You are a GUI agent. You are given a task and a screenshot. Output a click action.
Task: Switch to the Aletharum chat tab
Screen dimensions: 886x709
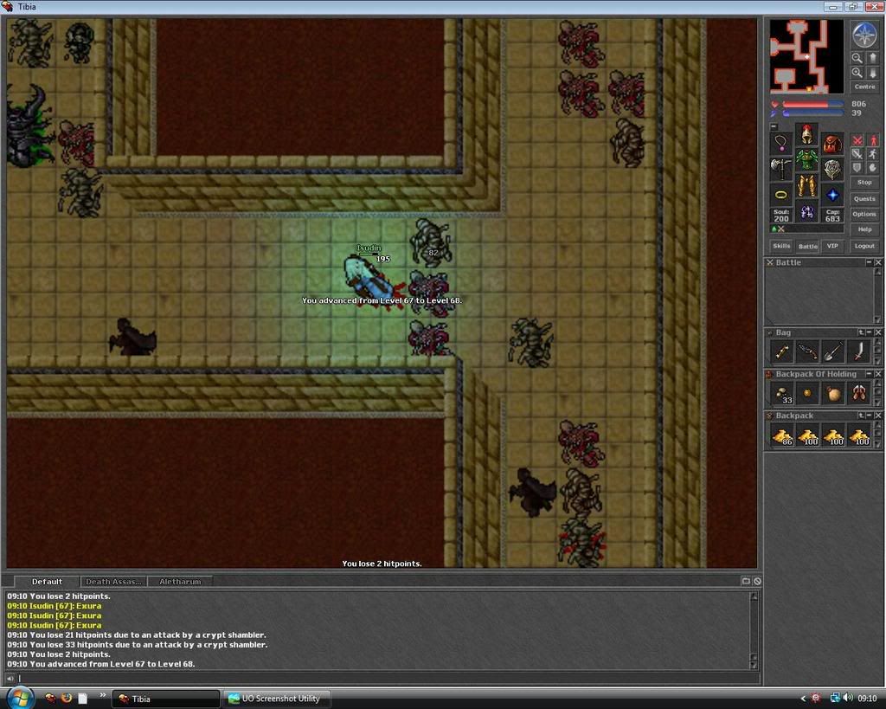click(x=180, y=581)
